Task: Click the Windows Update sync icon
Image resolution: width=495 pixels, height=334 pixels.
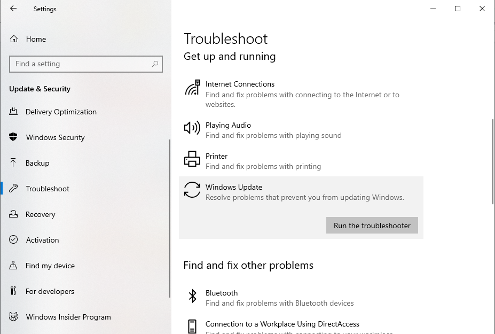Action: (x=192, y=190)
